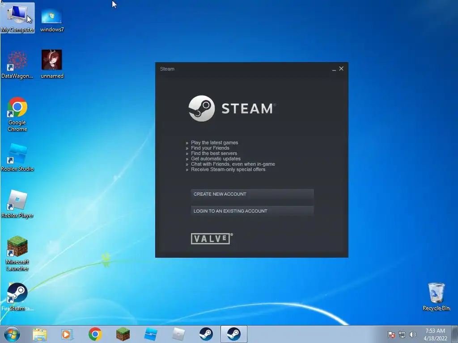Choose Login to an Existing Account
Image resolution: width=458 pixels, height=343 pixels.
[x=252, y=211]
